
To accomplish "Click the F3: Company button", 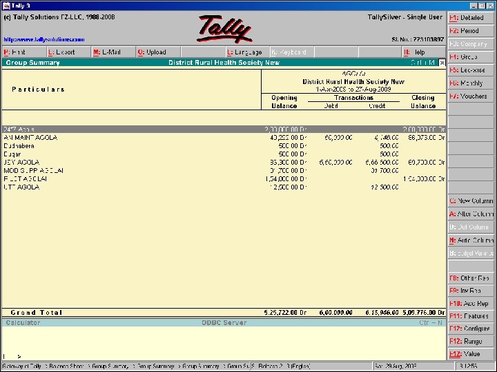I will tap(471, 44).
